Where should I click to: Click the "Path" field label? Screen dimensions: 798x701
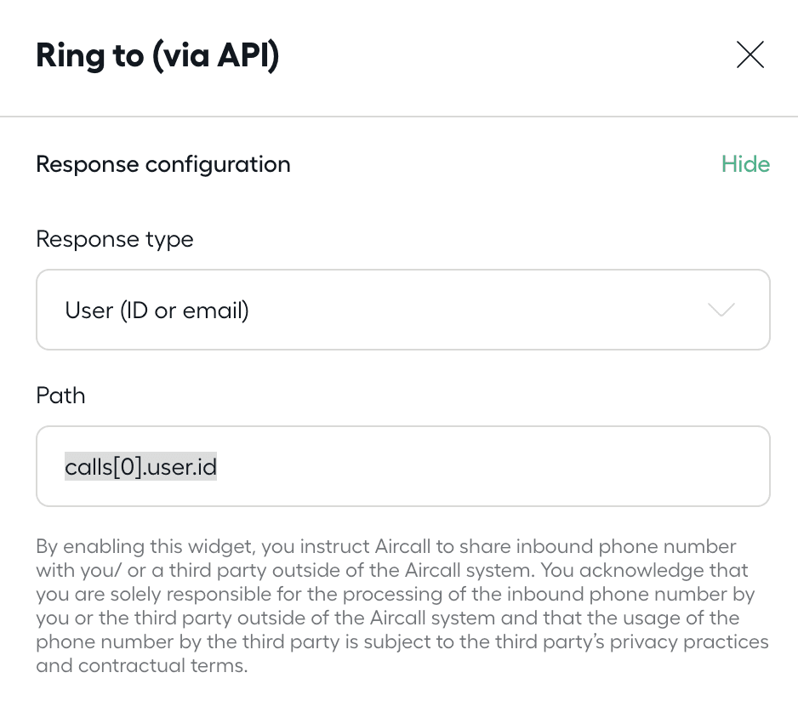pos(60,396)
